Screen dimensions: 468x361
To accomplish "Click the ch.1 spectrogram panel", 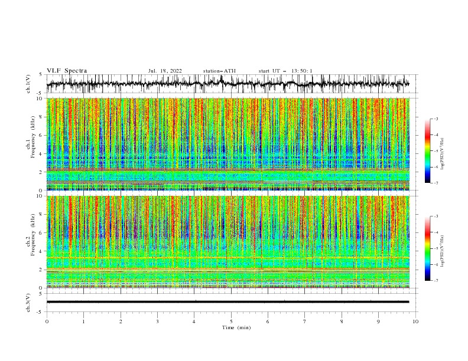I will point(228,144).
